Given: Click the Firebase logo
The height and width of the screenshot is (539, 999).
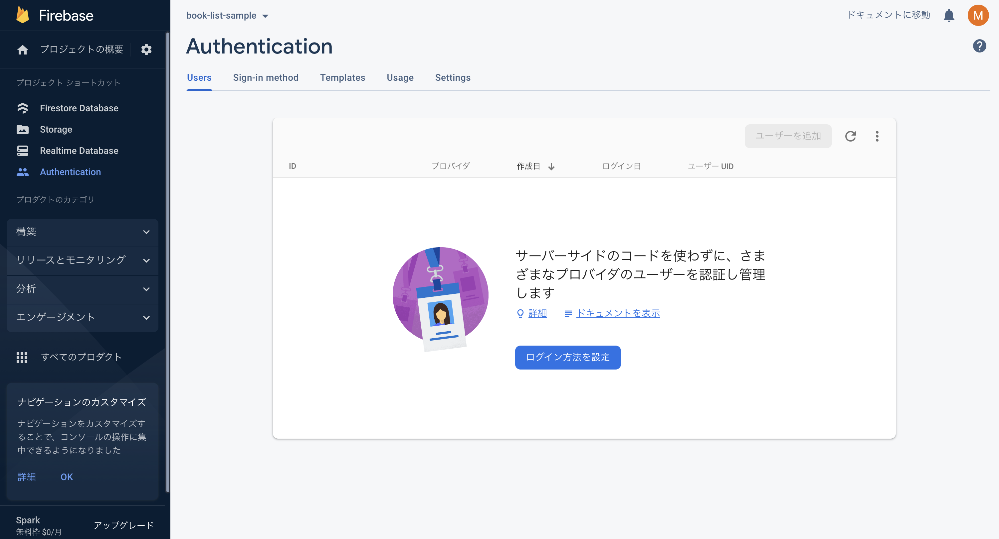Looking at the screenshot, I should (55, 15).
